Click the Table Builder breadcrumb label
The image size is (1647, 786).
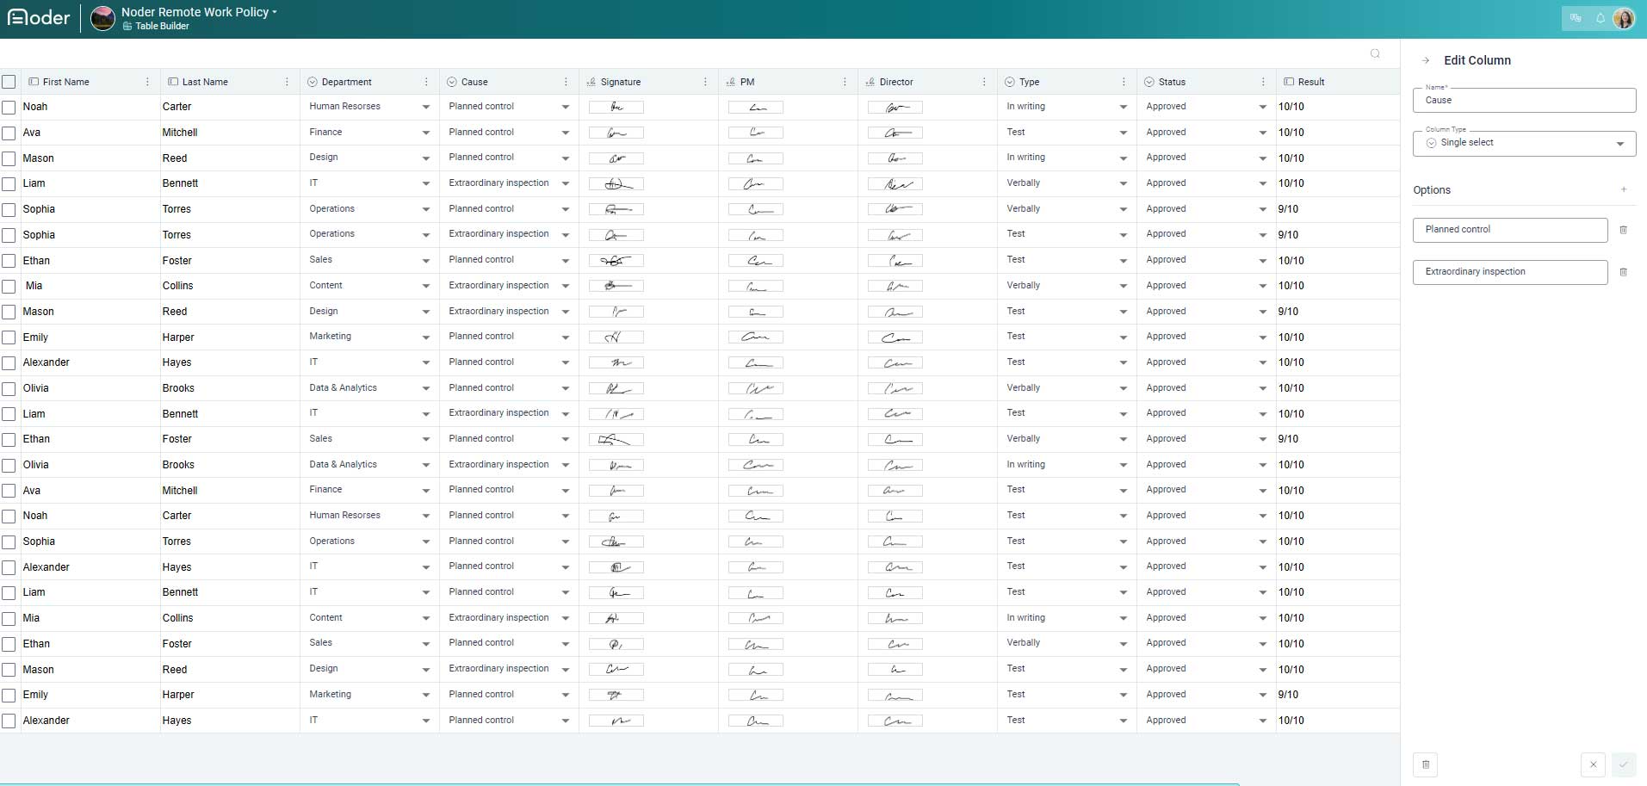coord(162,26)
